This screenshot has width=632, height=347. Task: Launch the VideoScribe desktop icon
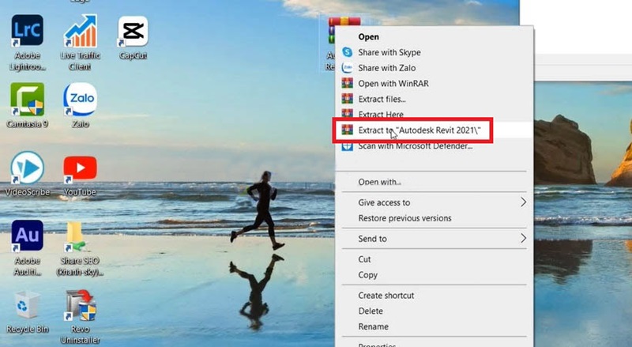tap(27, 168)
